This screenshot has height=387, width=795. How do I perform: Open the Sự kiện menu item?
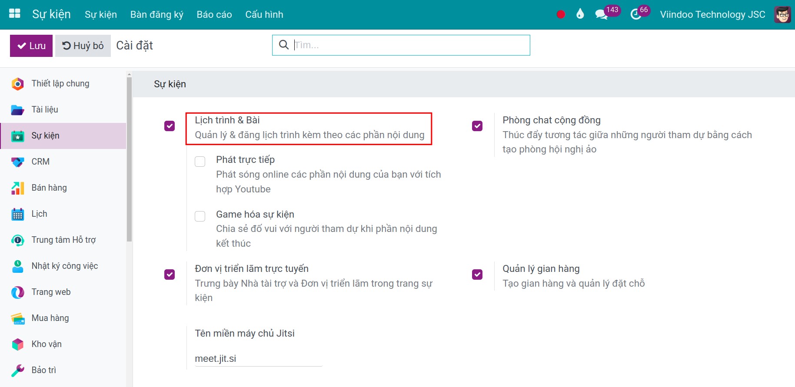point(101,14)
